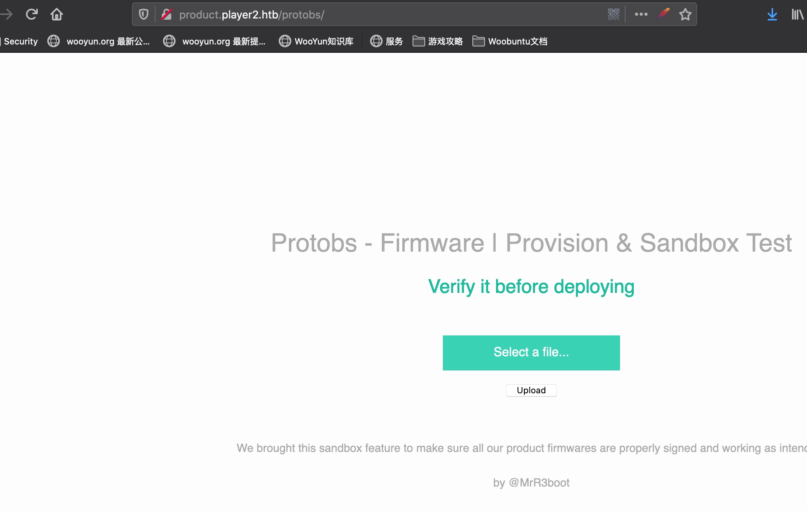807x511 pixels.
Task: Click the Select a file button
Action: click(x=531, y=352)
